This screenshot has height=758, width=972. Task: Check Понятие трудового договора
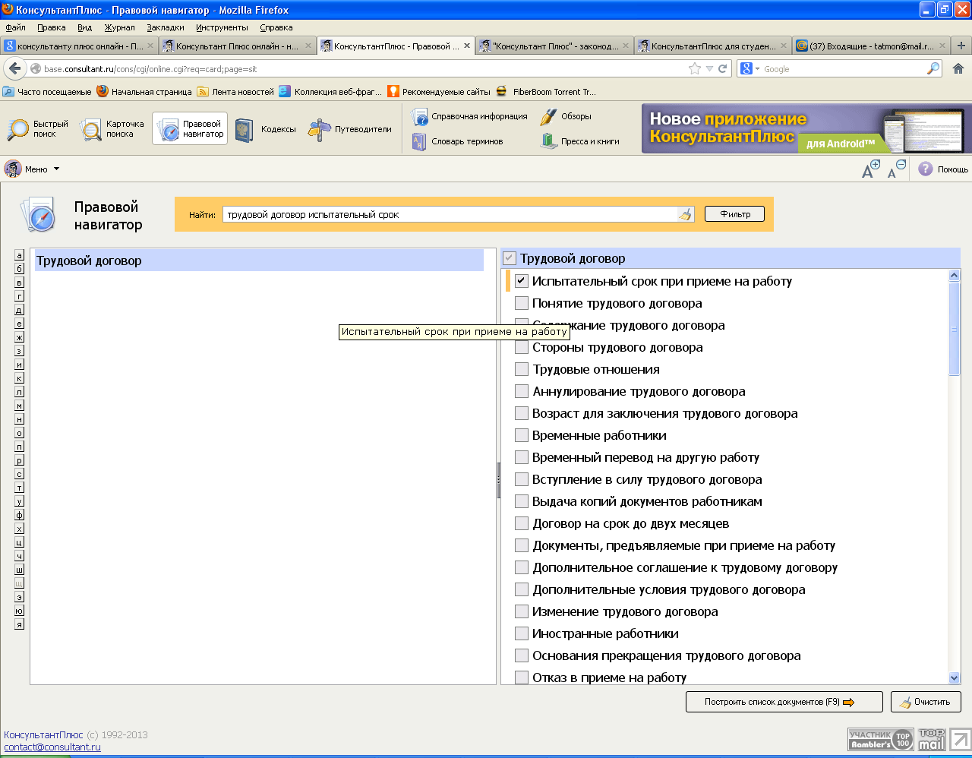(522, 303)
